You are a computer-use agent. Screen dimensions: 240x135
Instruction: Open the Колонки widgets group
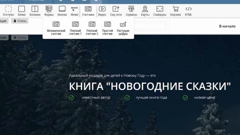click(35, 11)
